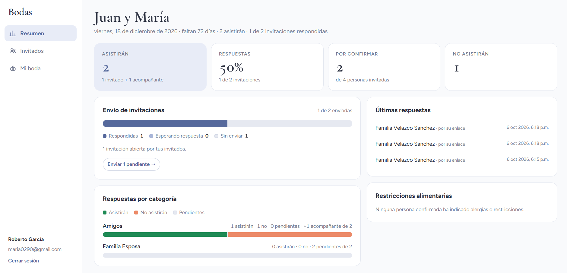Click the green Asistirán legend swatch

105,213
